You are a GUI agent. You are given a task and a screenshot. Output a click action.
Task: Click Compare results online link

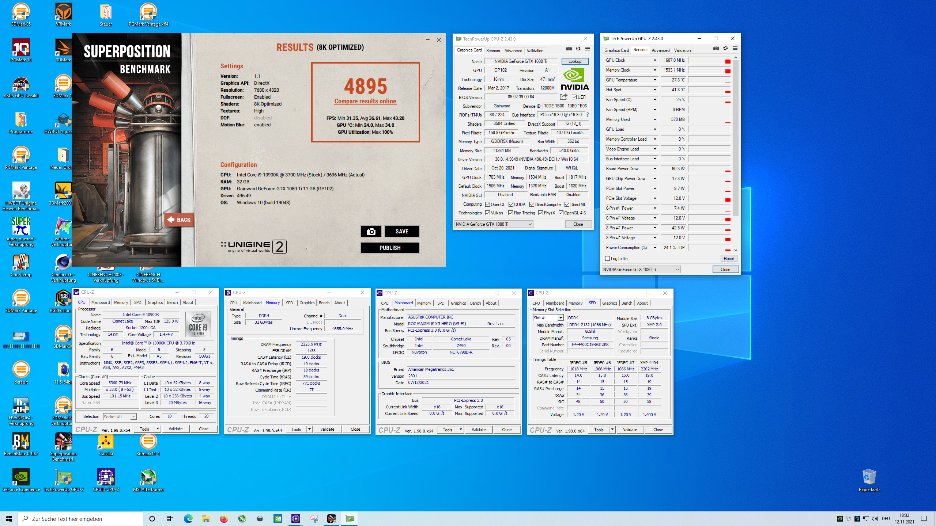(x=365, y=101)
